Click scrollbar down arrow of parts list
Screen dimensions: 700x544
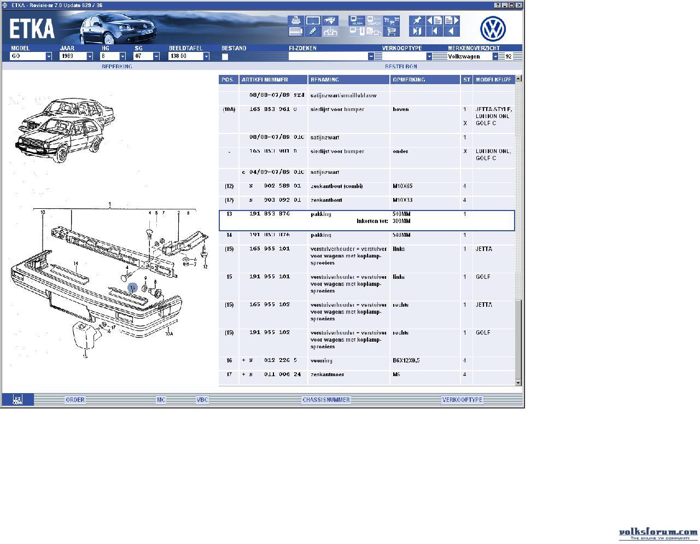(x=518, y=383)
